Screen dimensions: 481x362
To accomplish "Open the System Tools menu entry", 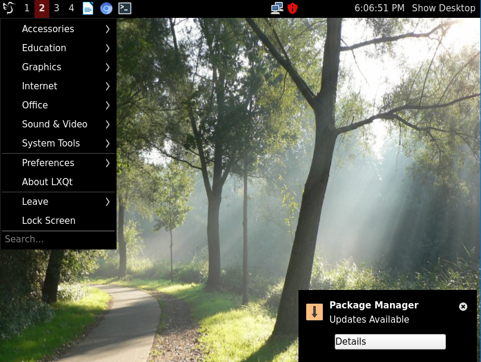I will (x=58, y=143).
